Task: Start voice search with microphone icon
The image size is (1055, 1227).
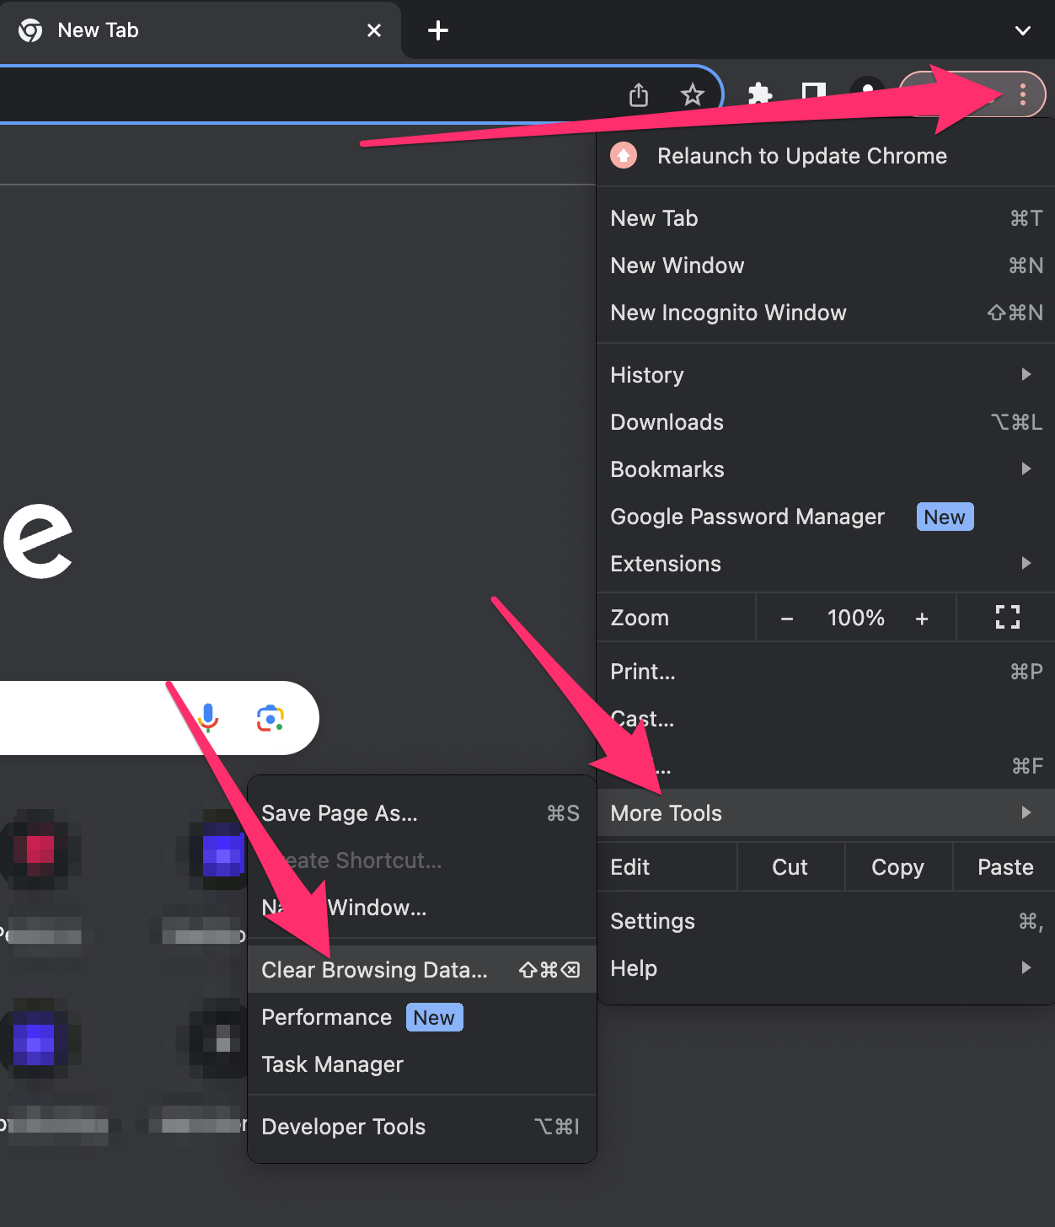Action: (206, 718)
